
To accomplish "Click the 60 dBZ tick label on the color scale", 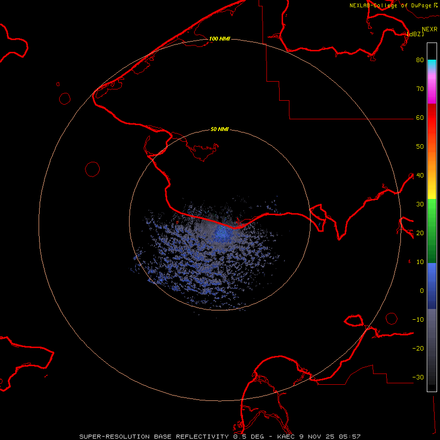I will click(420, 117).
